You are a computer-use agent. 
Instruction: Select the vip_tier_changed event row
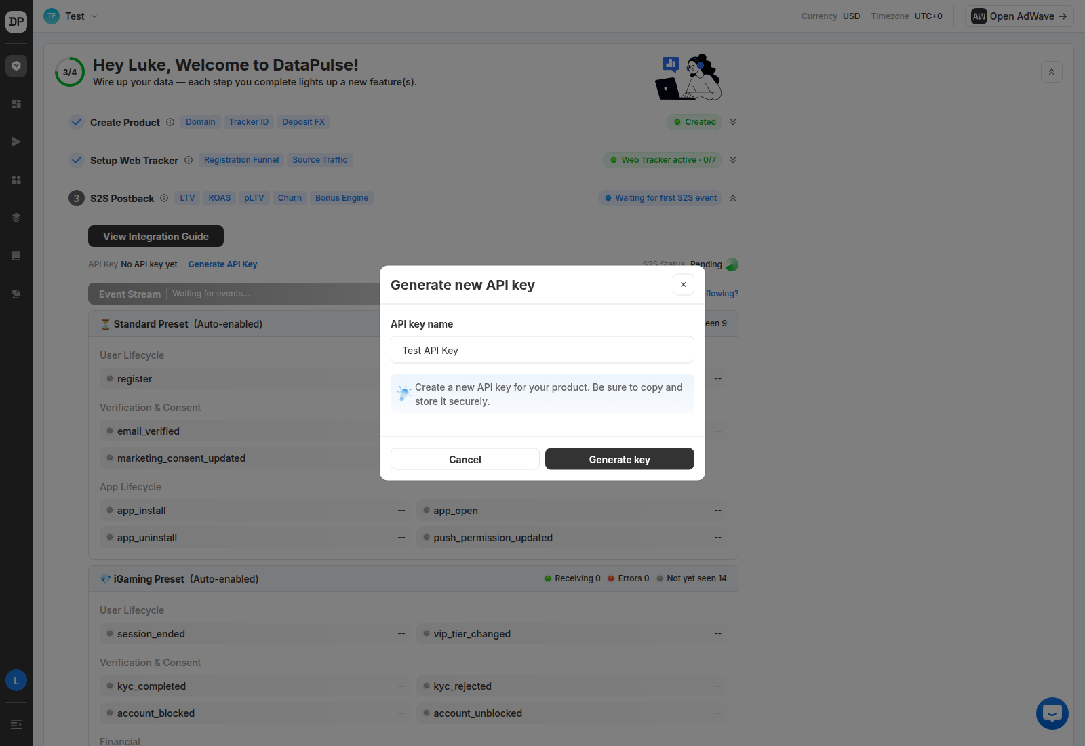pyautogui.click(x=572, y=633)
